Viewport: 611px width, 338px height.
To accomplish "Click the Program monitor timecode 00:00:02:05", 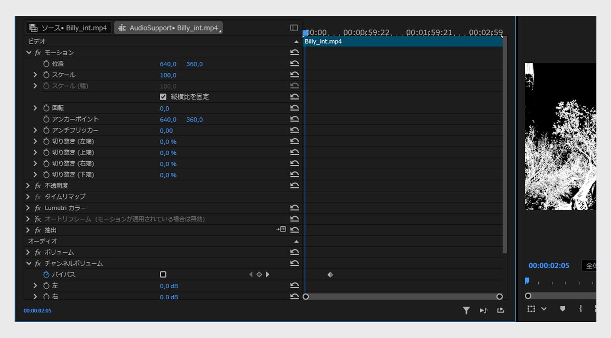I will (549, 266).
